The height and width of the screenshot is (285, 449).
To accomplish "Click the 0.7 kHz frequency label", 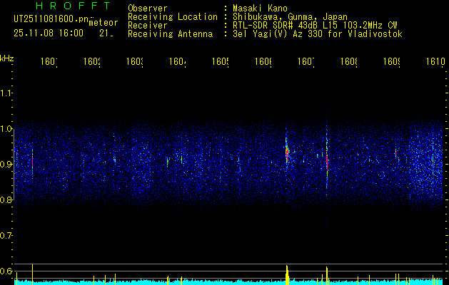I will click(6, 236).
